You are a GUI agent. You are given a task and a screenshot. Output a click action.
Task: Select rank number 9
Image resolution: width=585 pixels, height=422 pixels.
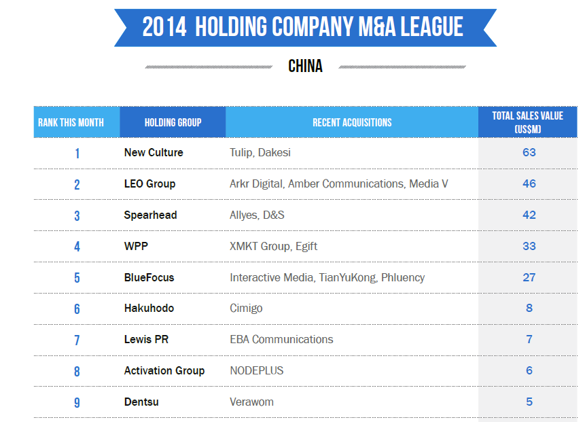(77, 402)
